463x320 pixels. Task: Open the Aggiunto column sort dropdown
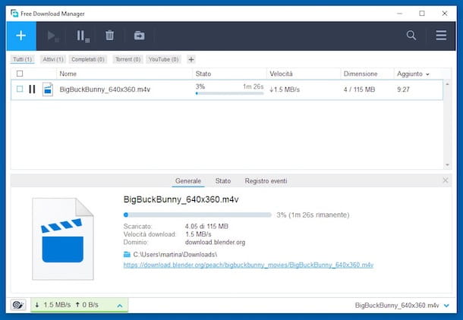click(x=427, y=74)
